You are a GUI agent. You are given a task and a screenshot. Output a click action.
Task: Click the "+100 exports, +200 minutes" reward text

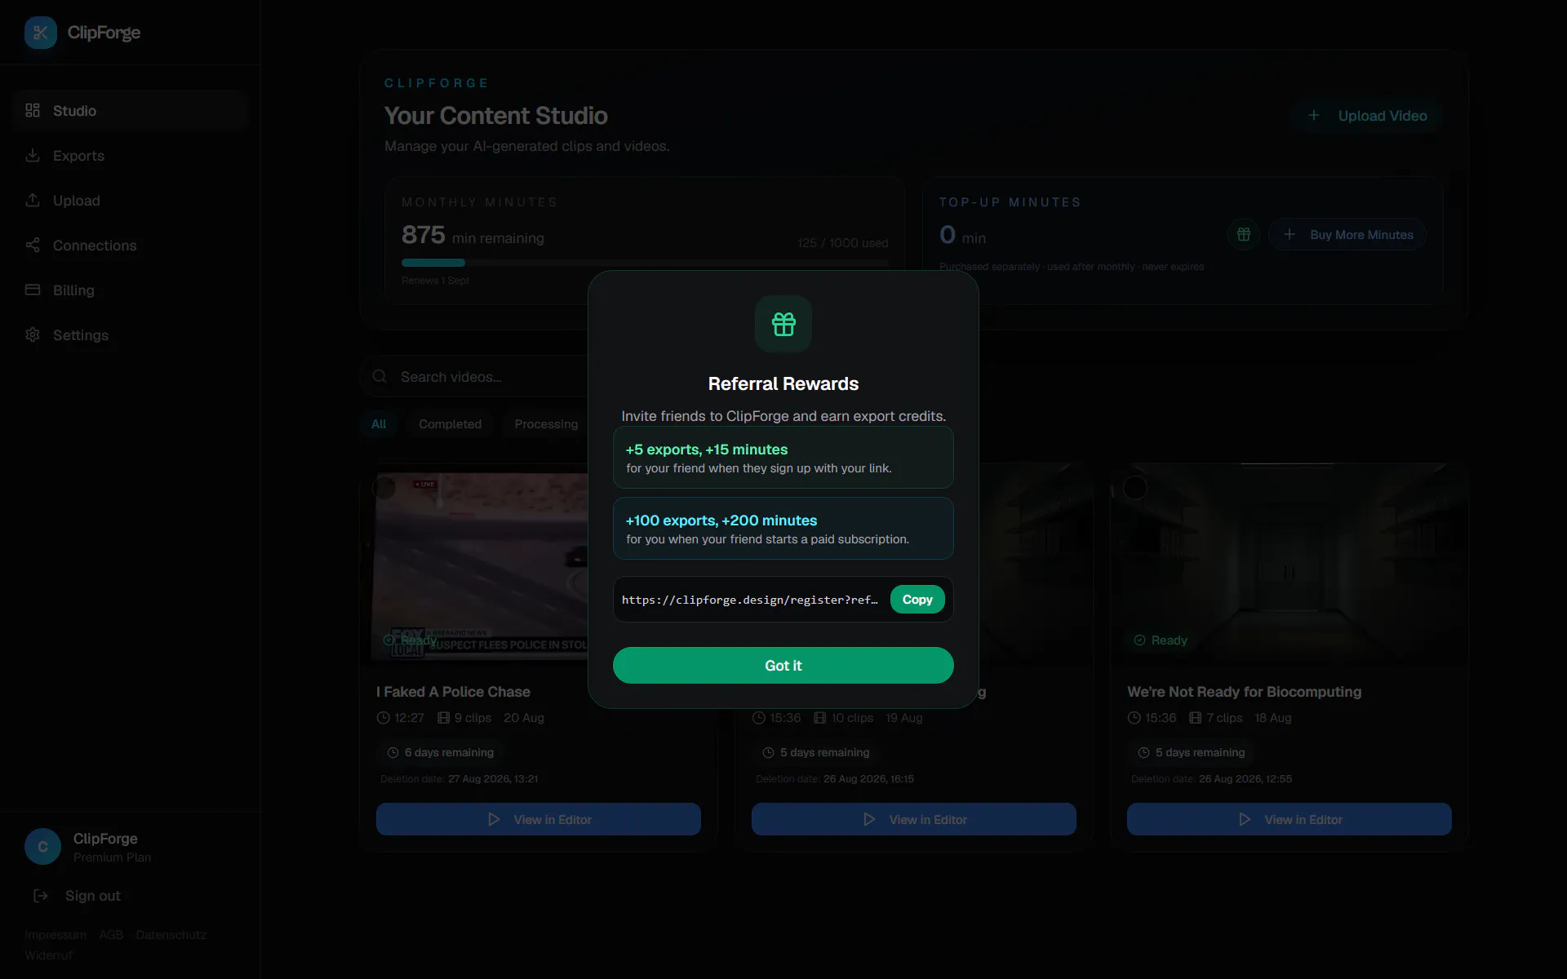pos(721,521)
